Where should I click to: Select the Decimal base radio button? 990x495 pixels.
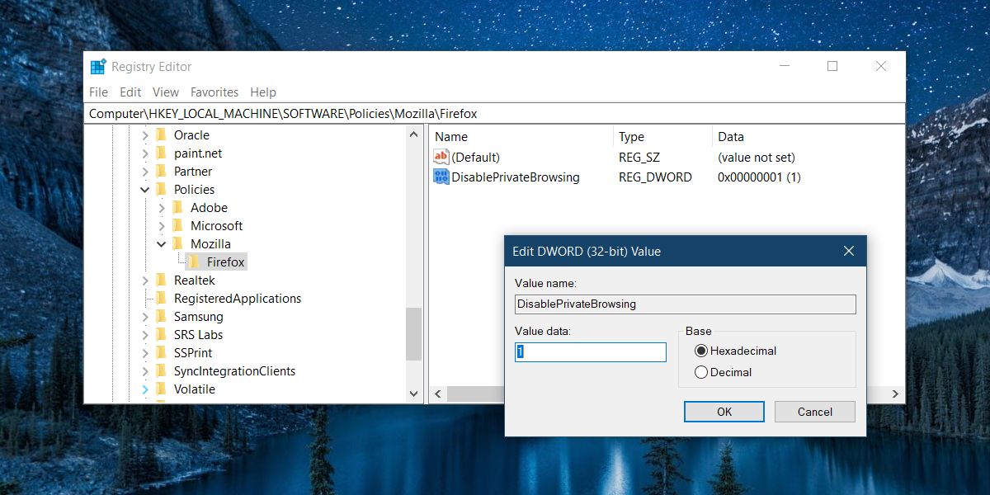[x=701, y=372]
